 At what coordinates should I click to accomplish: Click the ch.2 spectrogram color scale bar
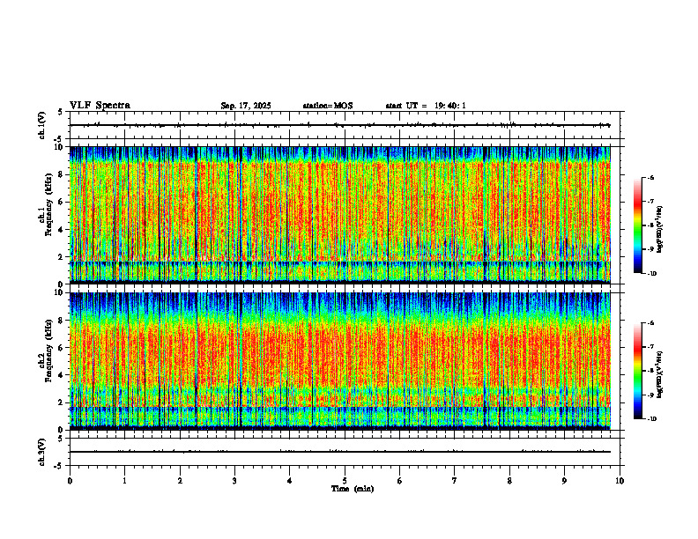(x=638, y=371)
